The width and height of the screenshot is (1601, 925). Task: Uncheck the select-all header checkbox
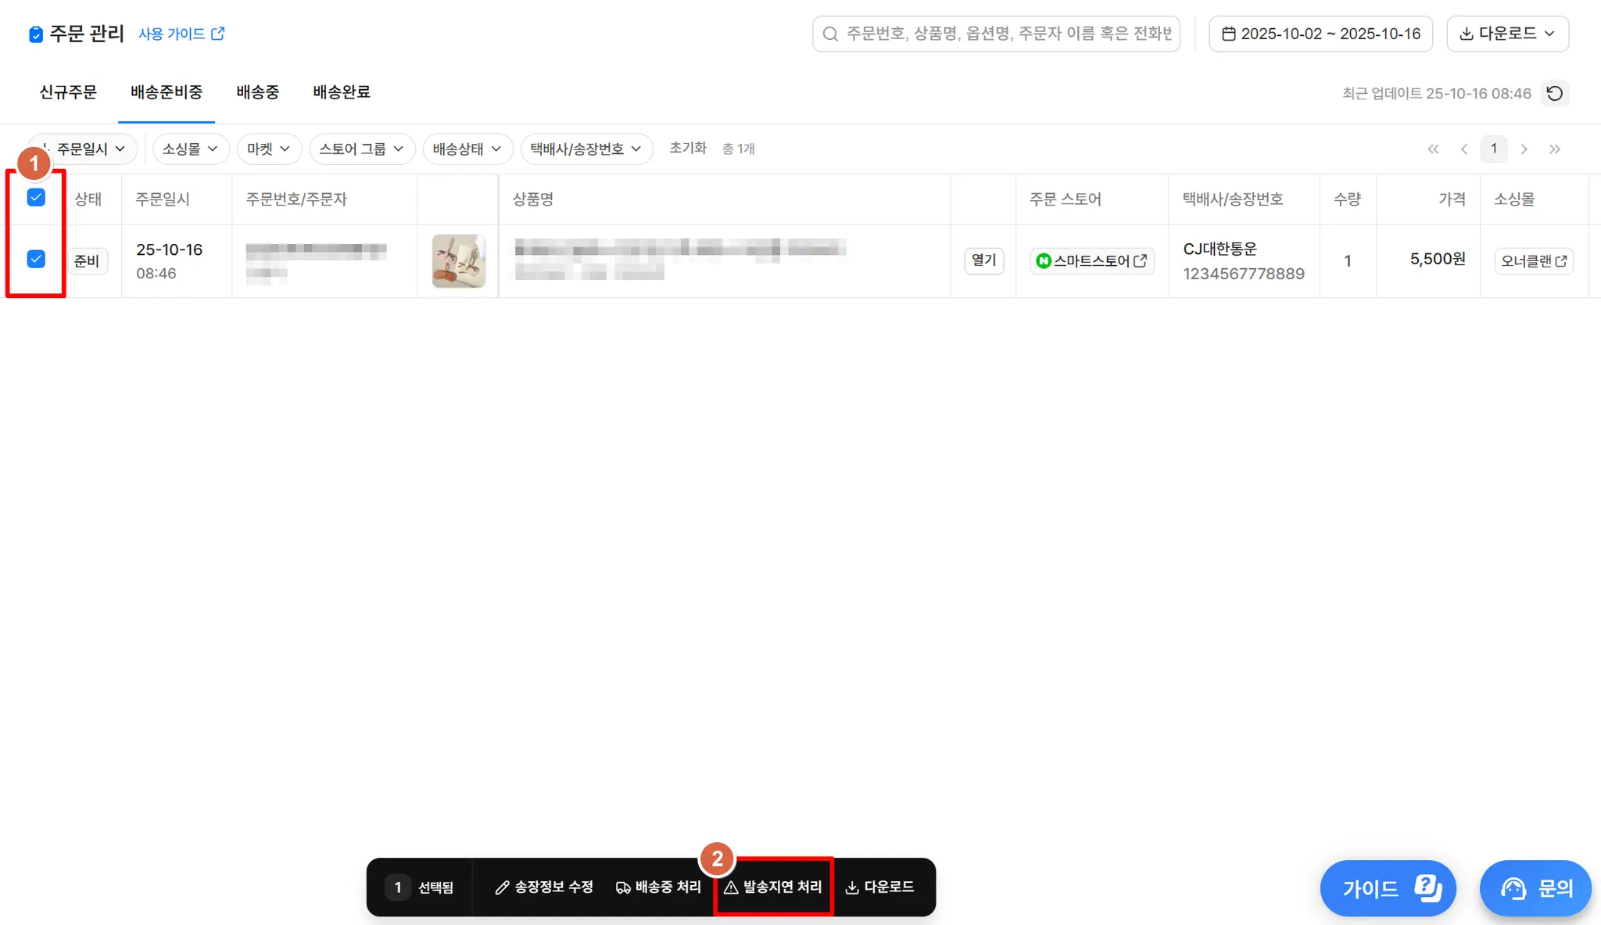click(x=36, y=197)
